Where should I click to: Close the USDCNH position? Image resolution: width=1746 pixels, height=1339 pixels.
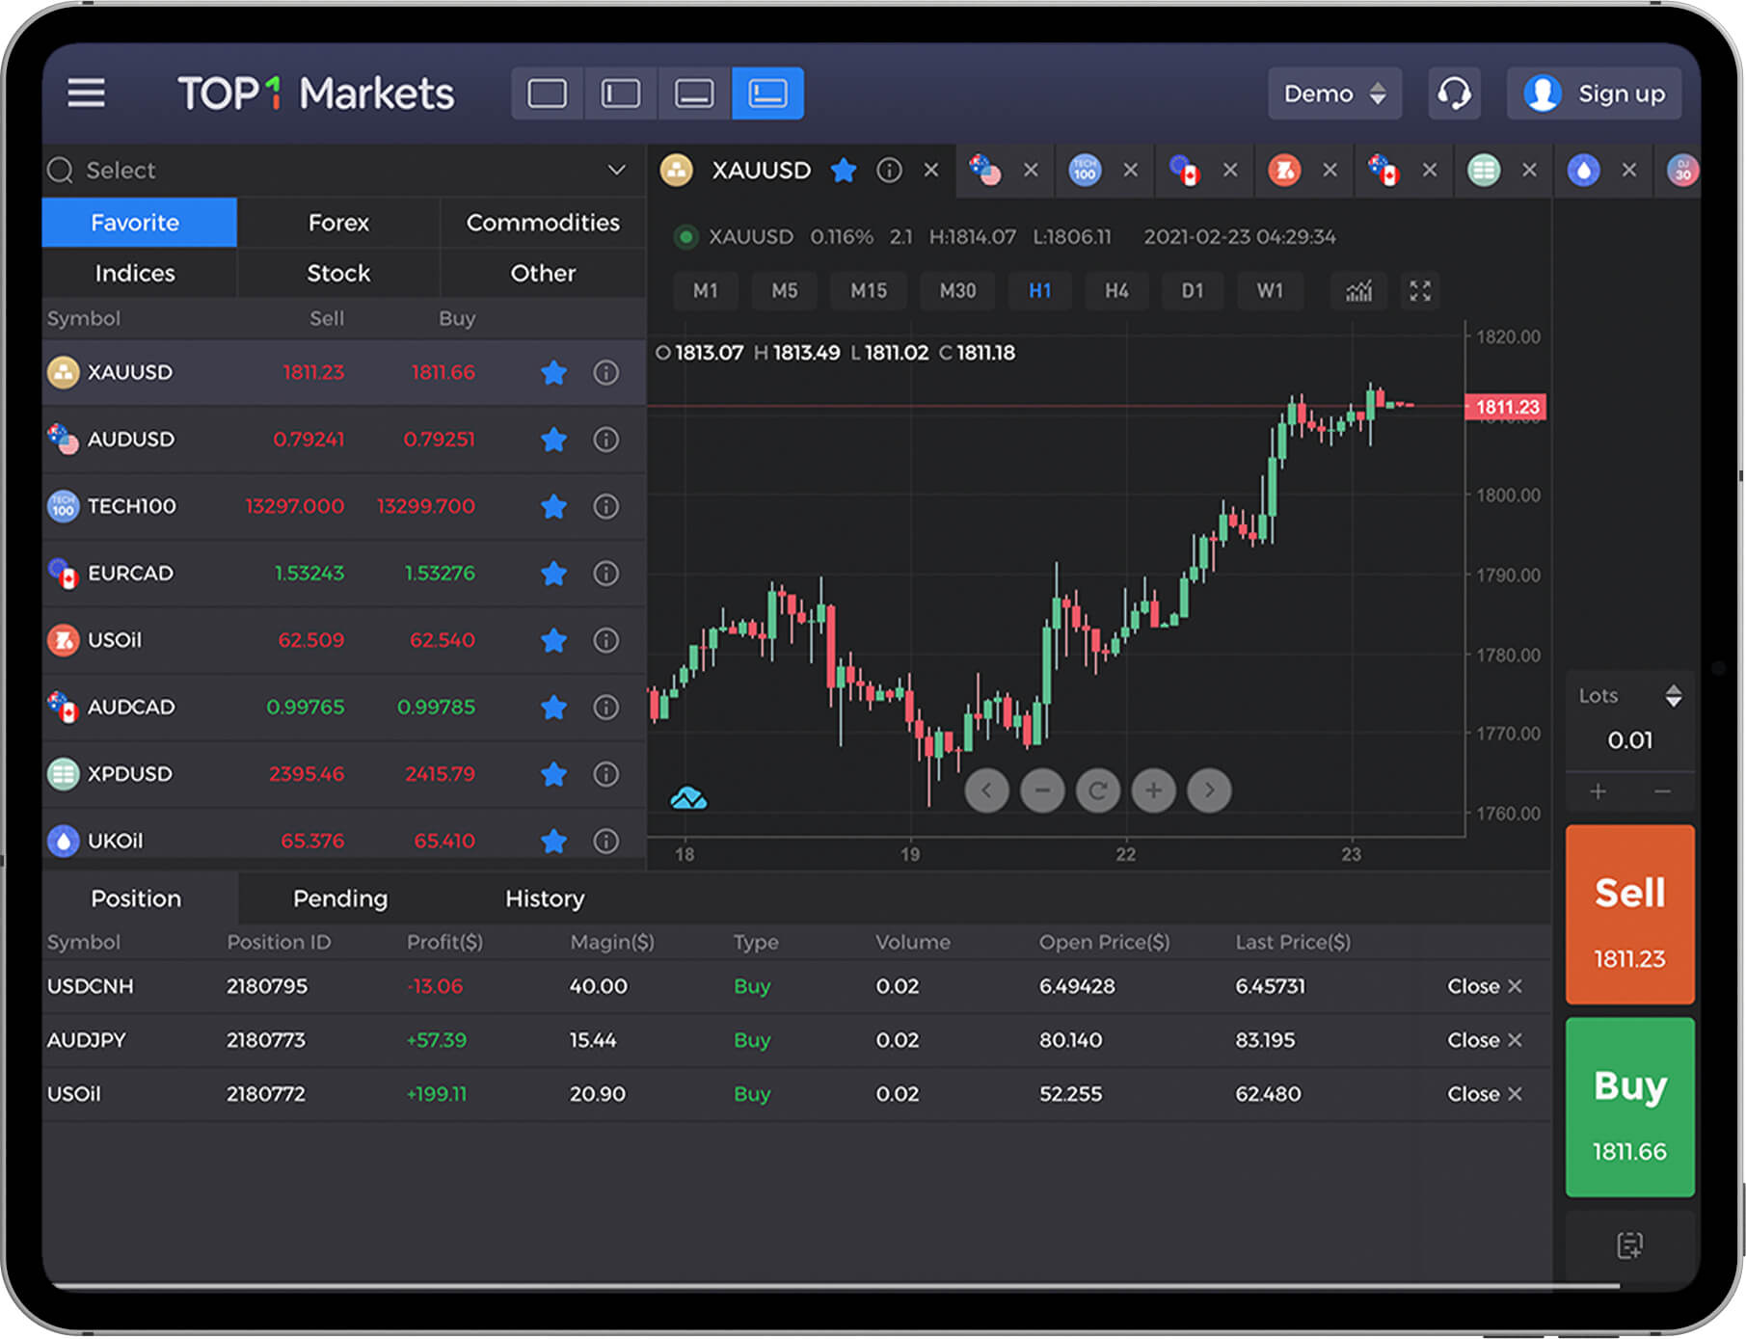1485,986
